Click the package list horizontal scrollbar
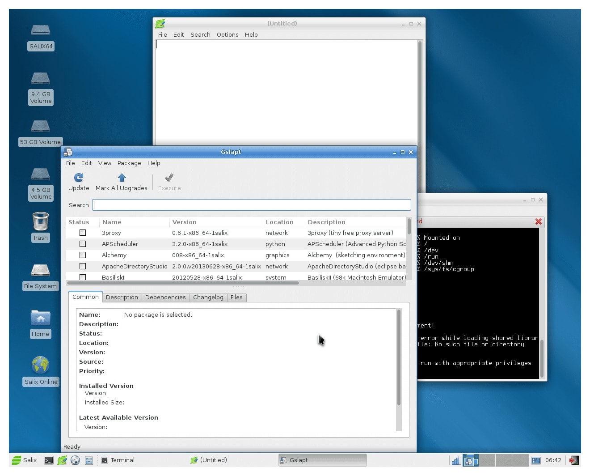 click(183, 283)
